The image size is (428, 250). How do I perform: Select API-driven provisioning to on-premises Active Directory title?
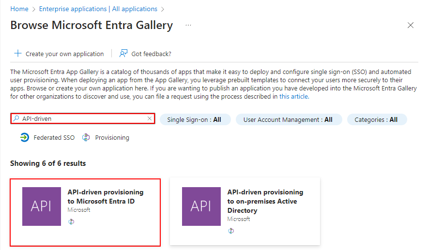[x=265, y=201]
